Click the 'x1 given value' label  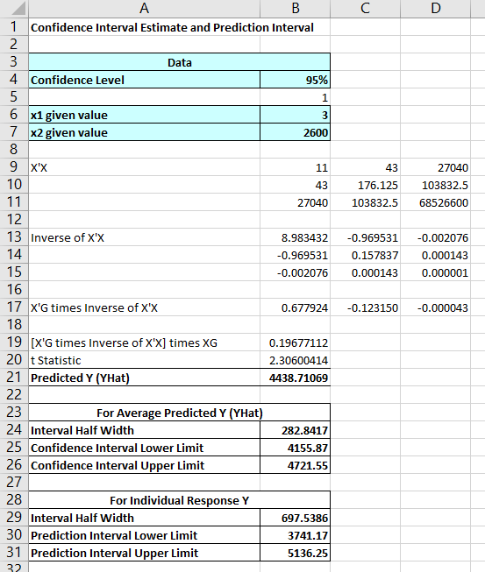tap(144, 115)
